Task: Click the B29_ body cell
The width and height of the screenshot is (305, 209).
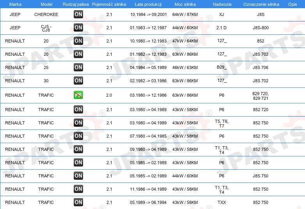Action: pyautogui.click(x=222, y=67)
